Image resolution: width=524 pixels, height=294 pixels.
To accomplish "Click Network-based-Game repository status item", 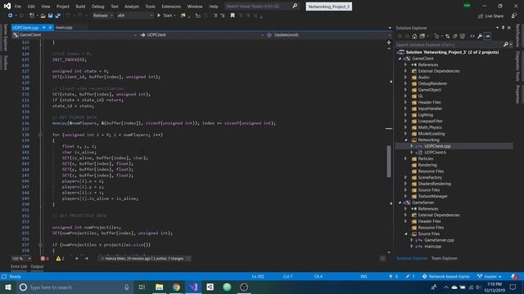I will tap(445, 276).
